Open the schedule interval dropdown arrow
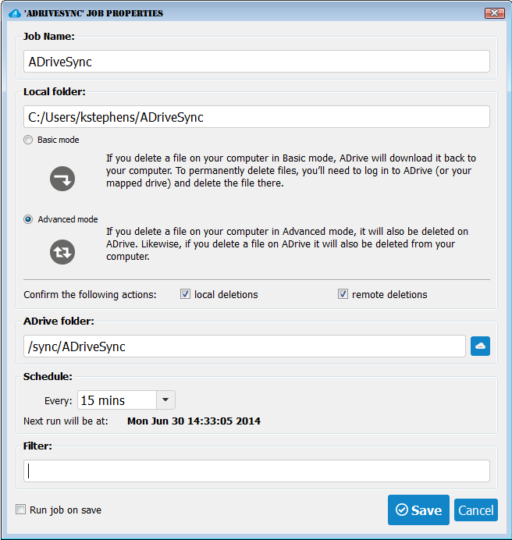This screenshot has height=540, width=512. (165, 400)
